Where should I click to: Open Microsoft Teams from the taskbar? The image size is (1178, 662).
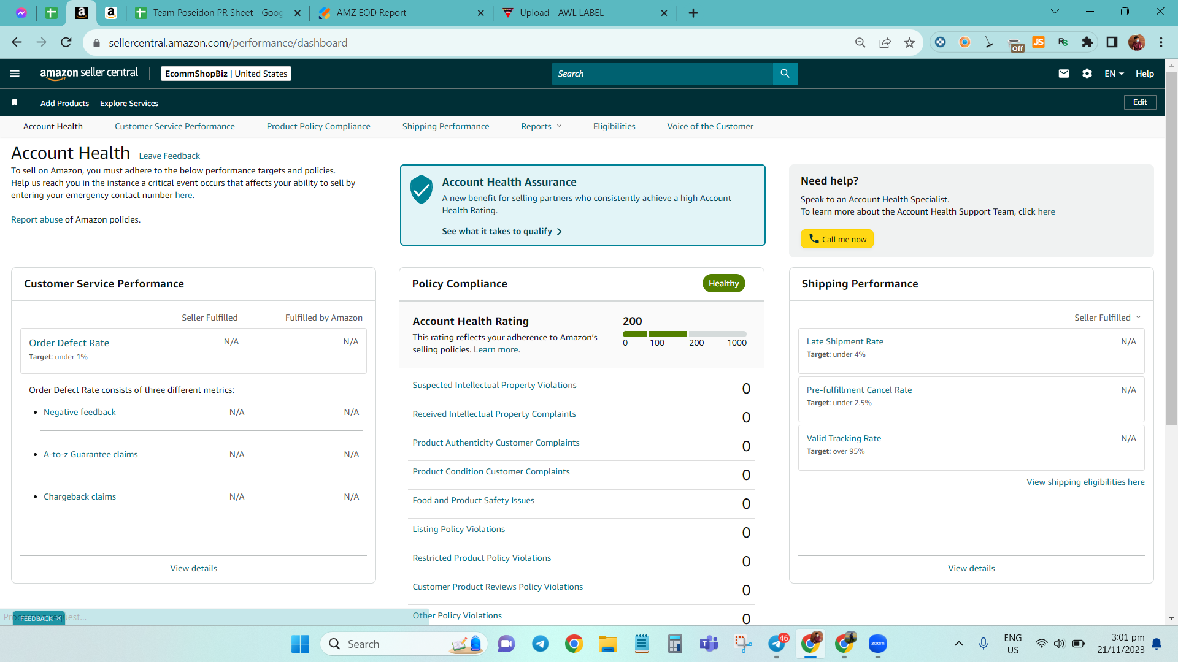709,644
